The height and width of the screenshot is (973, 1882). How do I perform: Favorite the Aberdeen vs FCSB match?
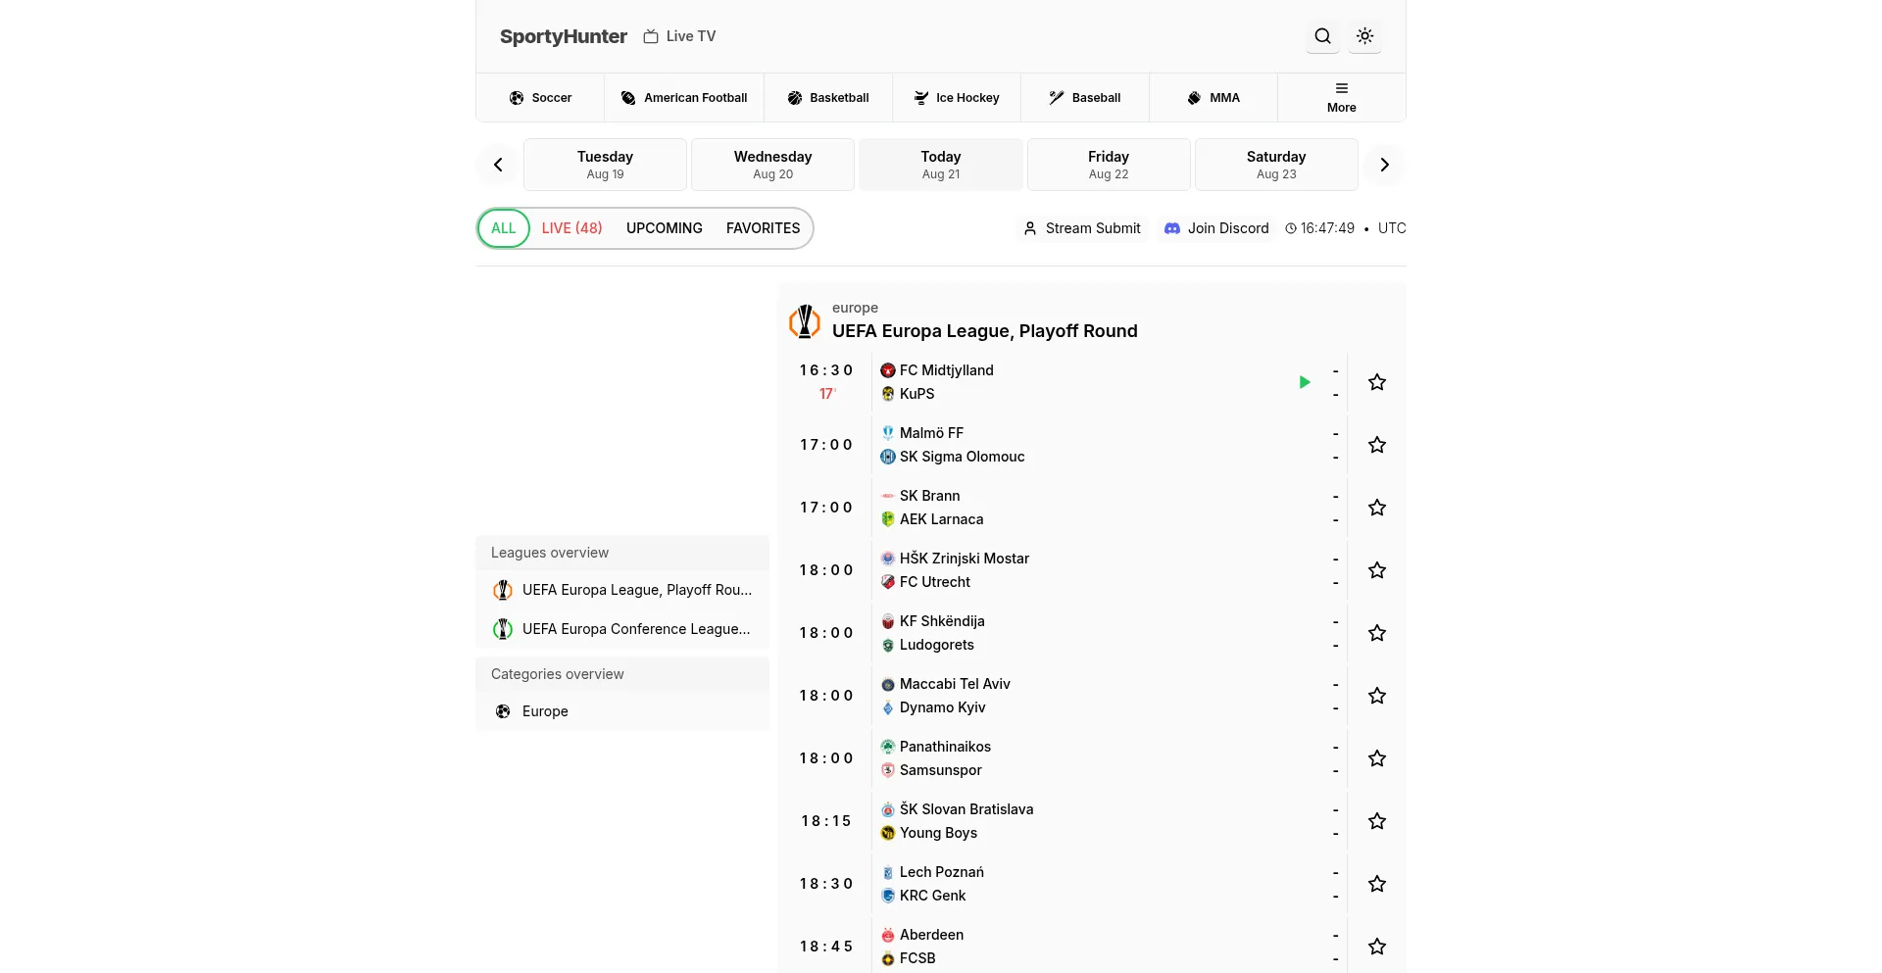click(x=1377, y=947)
